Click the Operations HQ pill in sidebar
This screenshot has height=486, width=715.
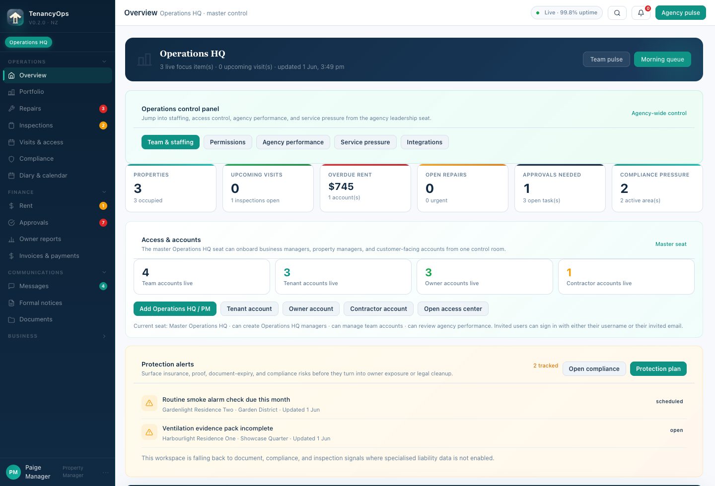click(x=28, y=43)
